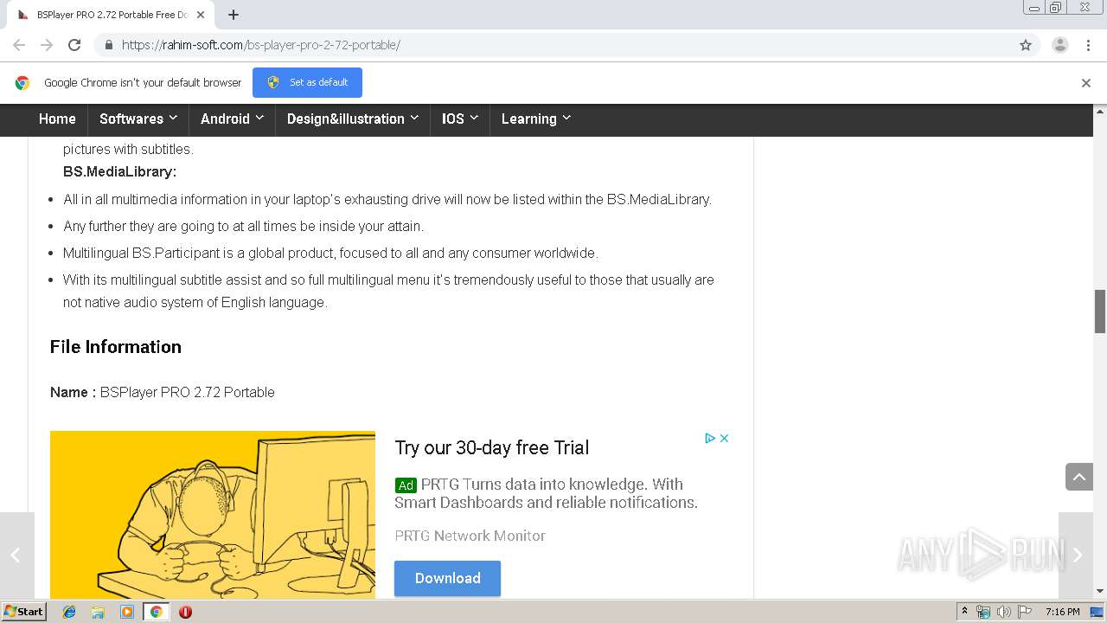The height and width of the screenshot is (623, 1107).
Task: View site security lock information
Action: 108,45
